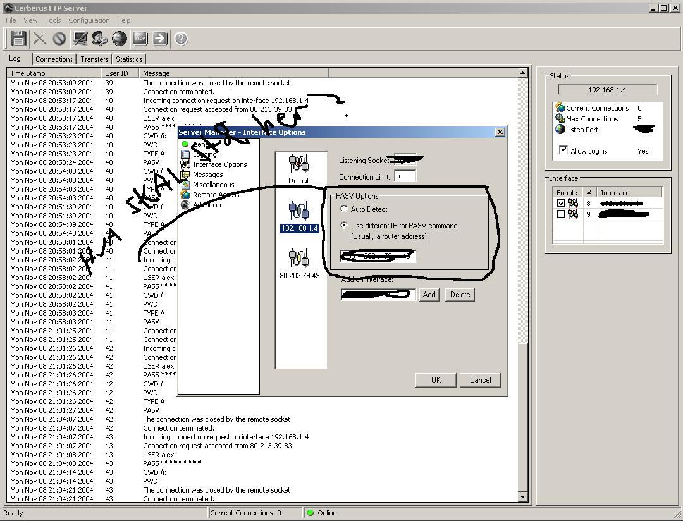This screenshot has width=683, height=521.
Task: Switch to the Statistics tab
Action: coord(129,59)
